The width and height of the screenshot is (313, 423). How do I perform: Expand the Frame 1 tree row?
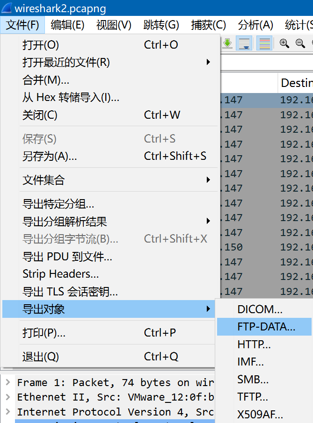pyautogui.click(x=7, y=382)
